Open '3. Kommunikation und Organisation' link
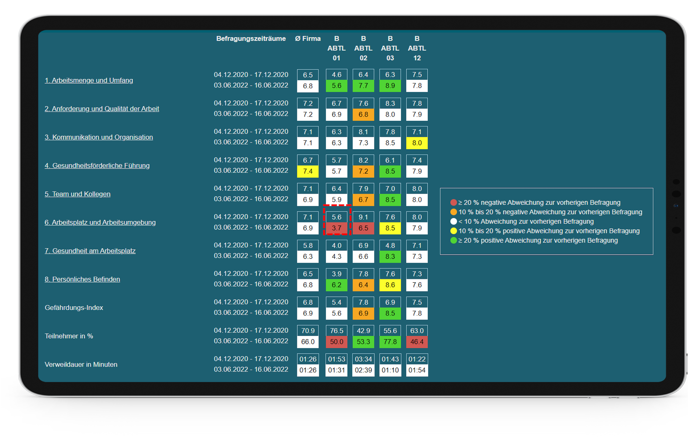The height and width of the screenshot is (443, 700). click(99, 137)
